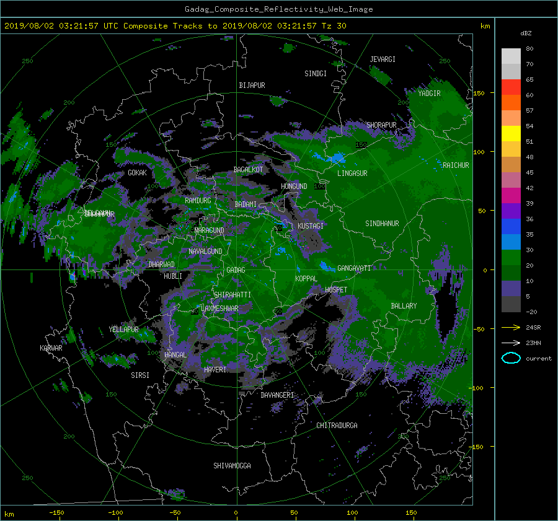Click the KOPPAL city label

tap(306, 279)
